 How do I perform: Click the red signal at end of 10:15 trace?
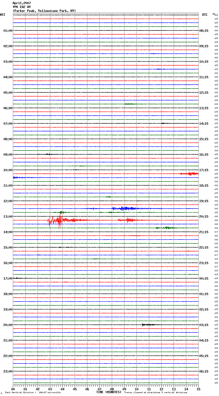coord(189,174)
